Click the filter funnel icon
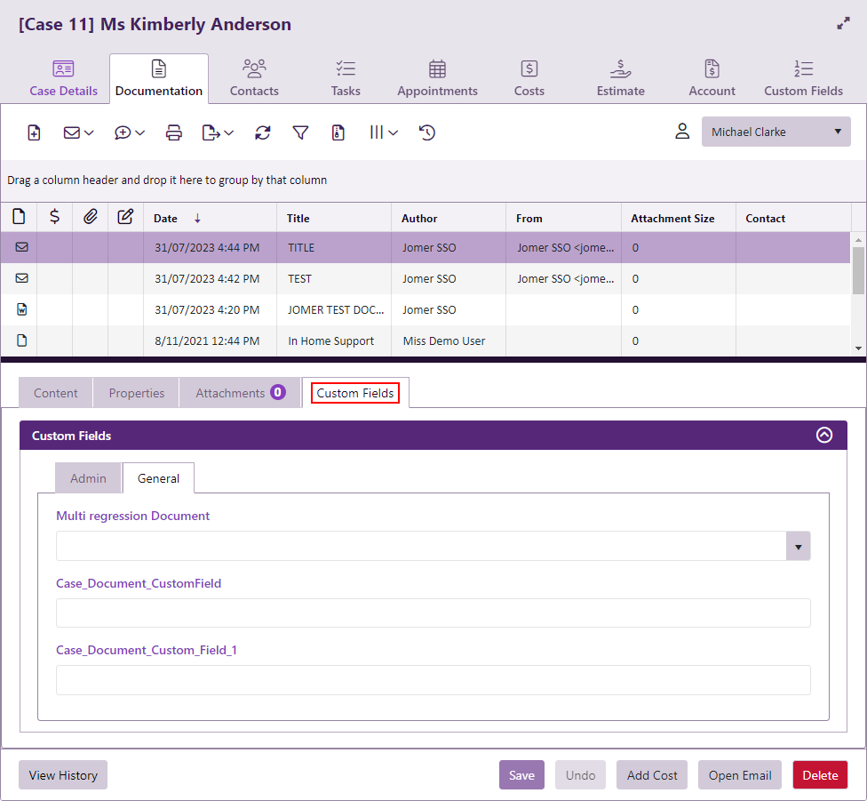This screenshot has height=801, width=867. click(x=300, y=132)
